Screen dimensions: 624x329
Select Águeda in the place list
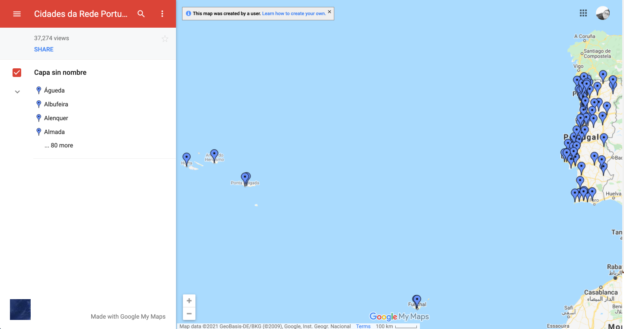tap(54, 90)
